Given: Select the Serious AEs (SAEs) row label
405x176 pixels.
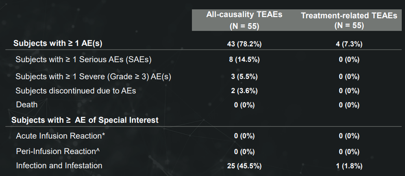Looking at the screenshot, I should click(83, 59).
